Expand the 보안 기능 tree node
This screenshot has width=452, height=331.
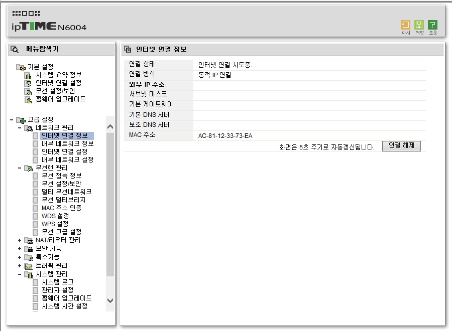point(20,249)
